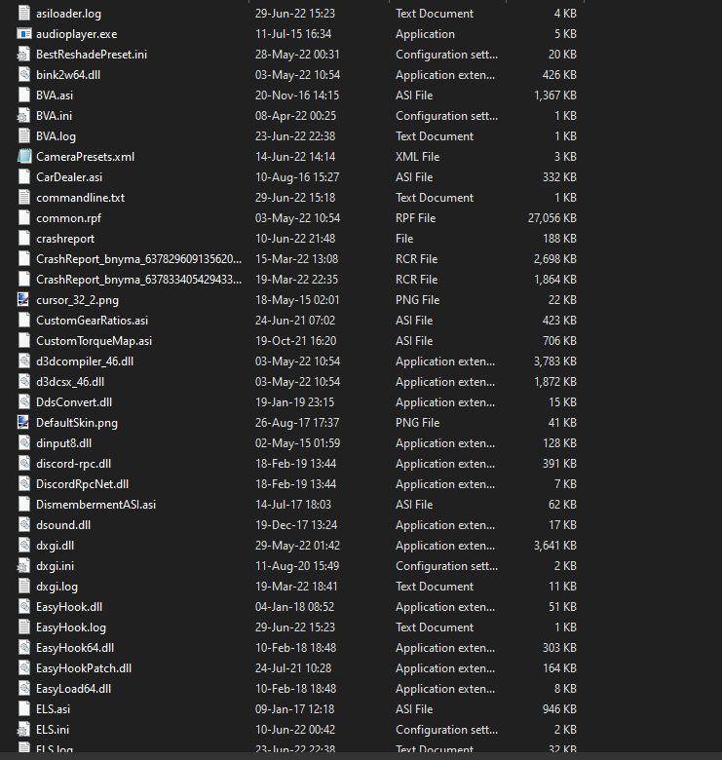Click the CameraPresets.xml notepad icon
The image size is (722, 760).
click(x=23, y=157)
